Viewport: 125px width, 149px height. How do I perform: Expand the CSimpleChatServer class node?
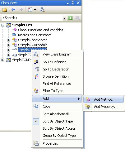tap(8, 40)
